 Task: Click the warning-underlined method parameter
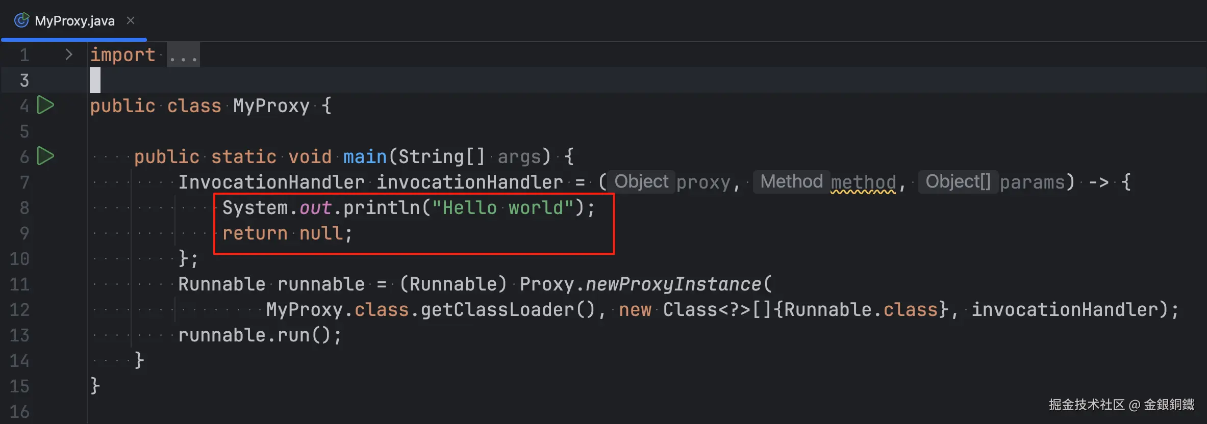coord(863,182)
